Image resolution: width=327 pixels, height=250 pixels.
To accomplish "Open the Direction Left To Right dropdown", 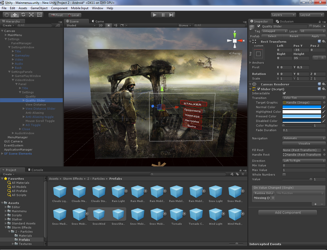I will click(304, 161).
